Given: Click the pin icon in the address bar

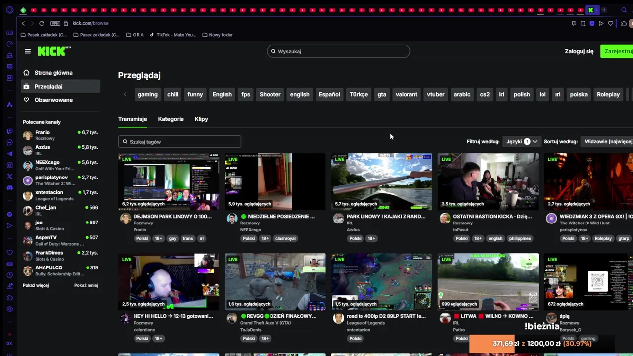Looking at the screenshot, I should click(573, 23).
